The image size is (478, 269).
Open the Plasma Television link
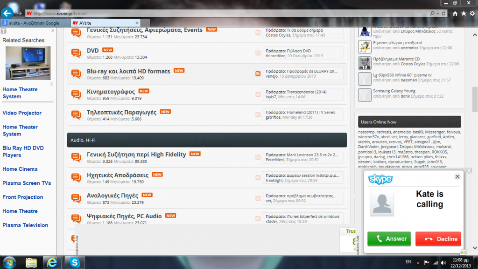[25, 225]
